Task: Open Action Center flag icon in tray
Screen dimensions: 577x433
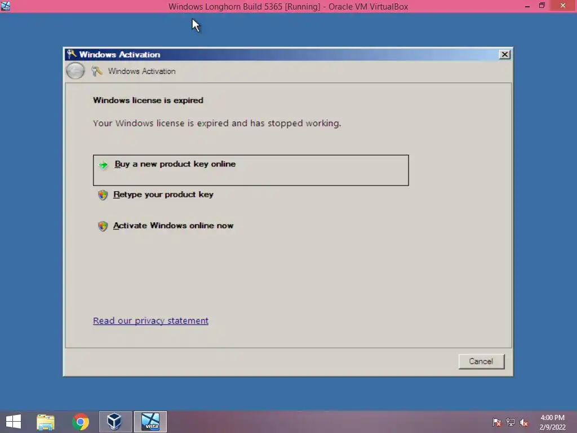Action: pos(497,422)
